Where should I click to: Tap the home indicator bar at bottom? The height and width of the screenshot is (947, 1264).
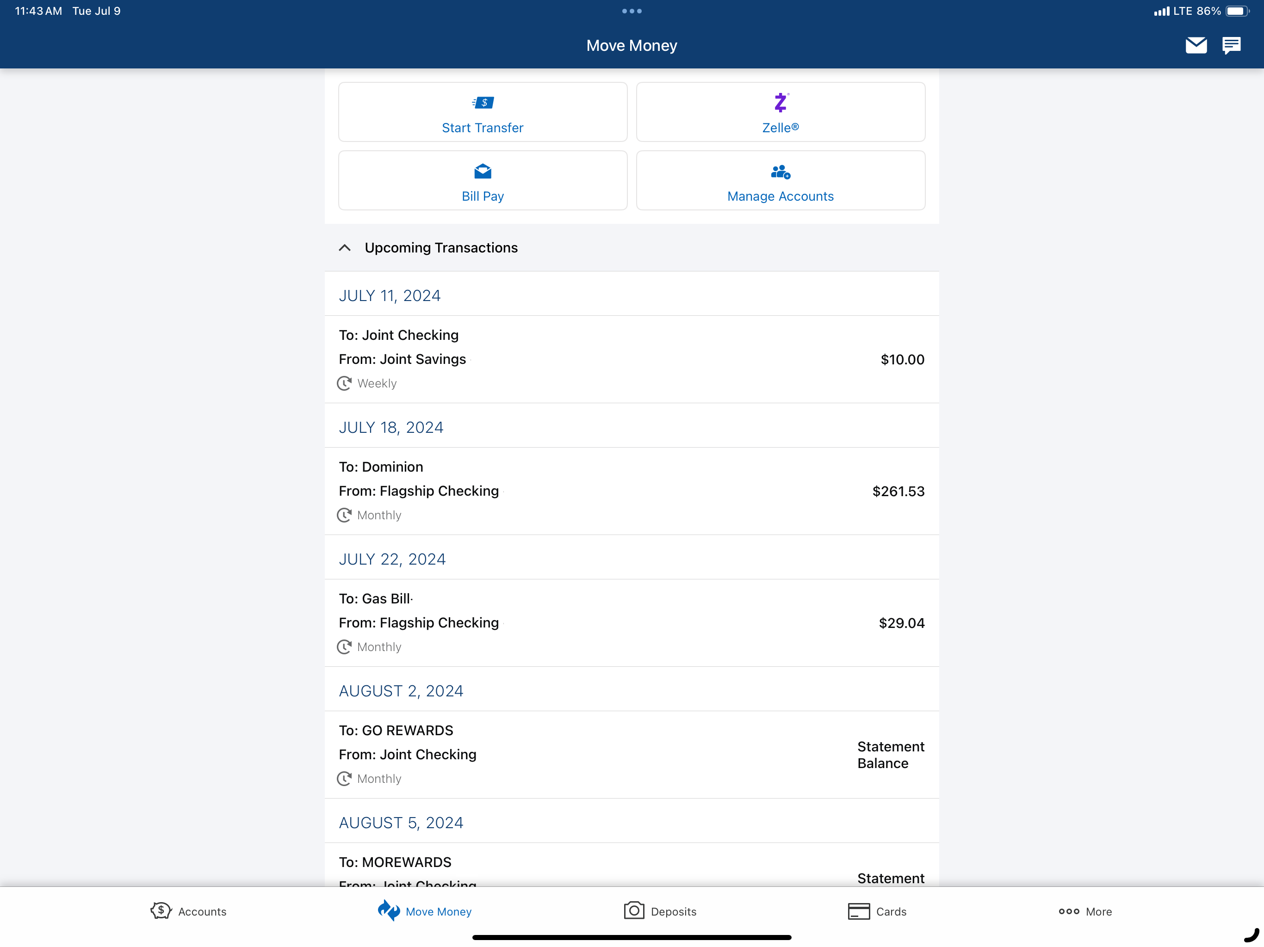632,937
